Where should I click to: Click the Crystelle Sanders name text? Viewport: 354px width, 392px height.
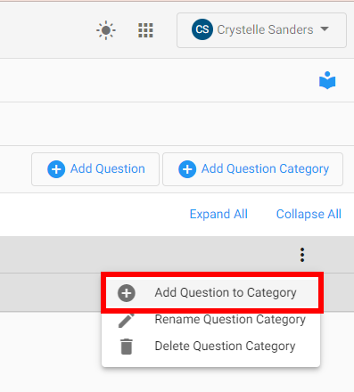point(265,29)
